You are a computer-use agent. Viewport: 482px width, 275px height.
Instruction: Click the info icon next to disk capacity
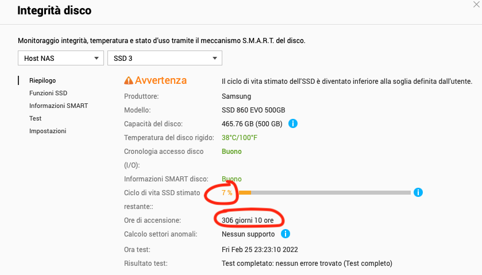(292, 123)
